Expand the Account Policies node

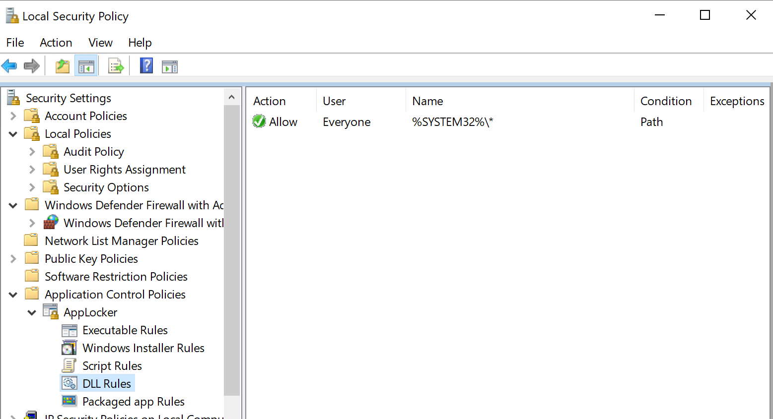13,116
